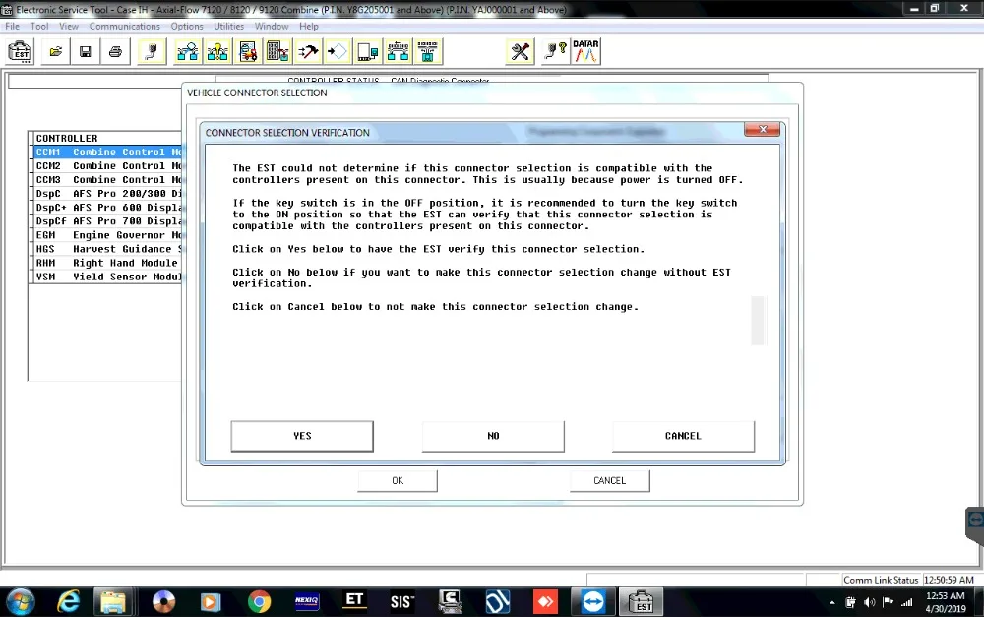
Task: Click CANCEL in Vehicle Connector Selection
Action: pyautogui.click(x=609, y=481)
